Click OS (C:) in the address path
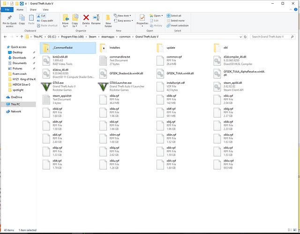Screen dimensions: 300x234 pyautogui.click(x=52, y=37)
